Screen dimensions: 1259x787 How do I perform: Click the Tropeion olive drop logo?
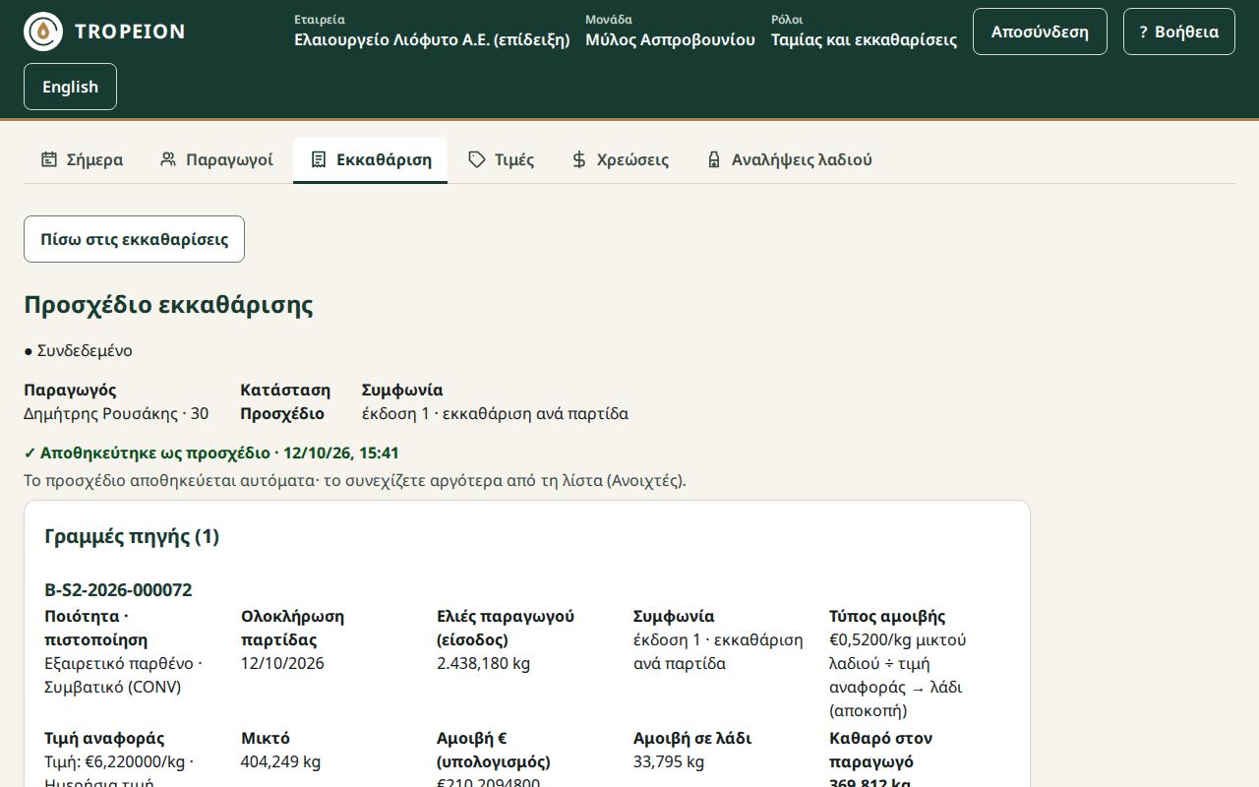(x=43, y=31)
